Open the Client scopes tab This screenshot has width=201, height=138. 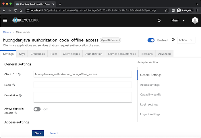point(71,54)
